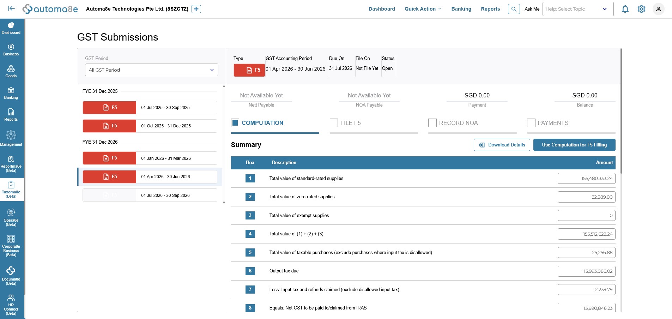Click the Ask Me label
672x319 pixels.
pyautogui.click(x=532, y=9)
